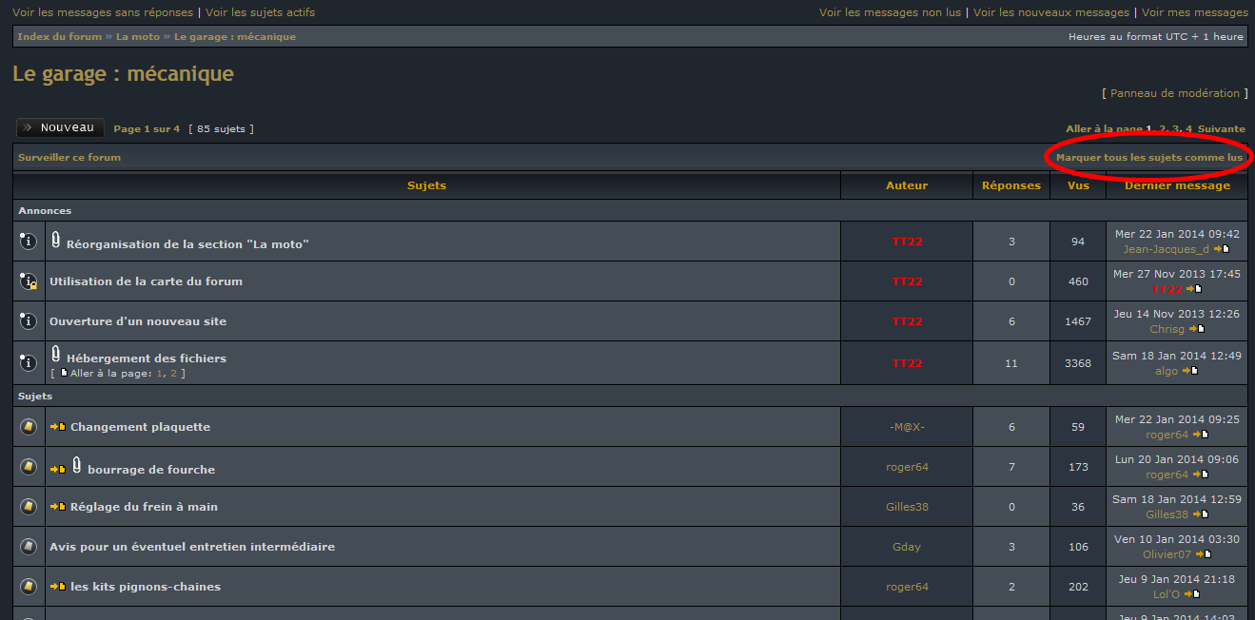Click the paperclip icon on "Hébergement des fichiers"

pyautogui.click(x=56, y=355)
